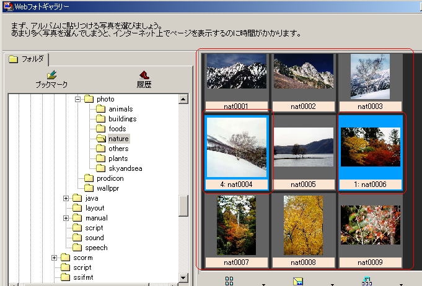422x286 pixels.
Task: Collapse the photo folder node
Action: (77, 99)
